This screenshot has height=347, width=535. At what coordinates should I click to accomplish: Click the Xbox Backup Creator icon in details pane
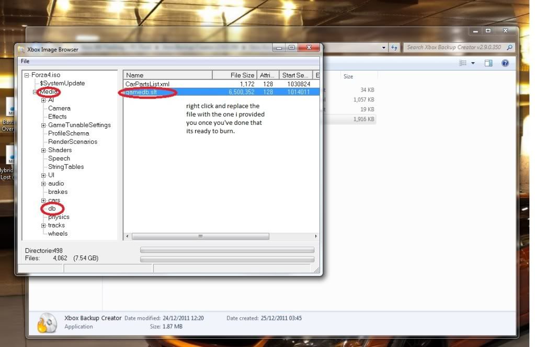[47, 322]
